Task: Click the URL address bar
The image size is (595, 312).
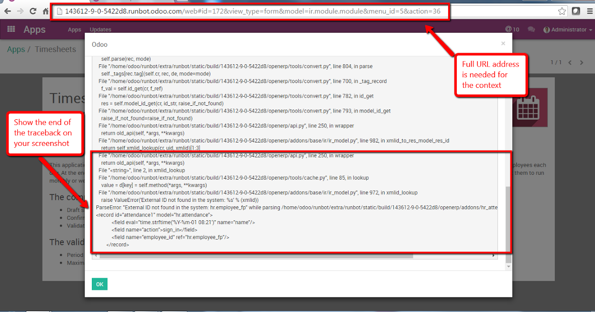Action: 251,11
